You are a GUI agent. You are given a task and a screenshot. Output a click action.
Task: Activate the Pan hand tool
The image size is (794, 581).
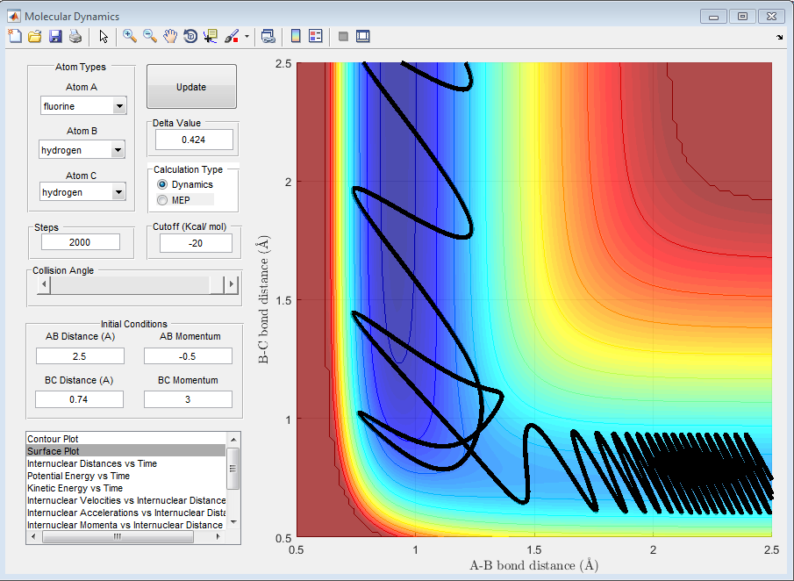coord(170,36)
